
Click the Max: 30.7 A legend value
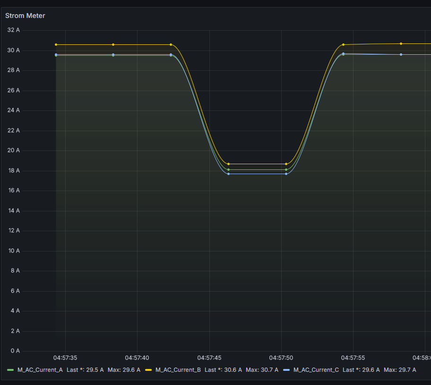(x=262, y=370)
